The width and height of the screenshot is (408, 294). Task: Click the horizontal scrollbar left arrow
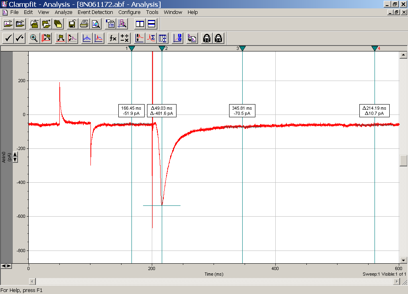[x=32, y=281]
